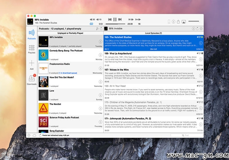Change the 1X playback speed
Image resolution: width=229 pixels, height=160 pixels.
139,24
